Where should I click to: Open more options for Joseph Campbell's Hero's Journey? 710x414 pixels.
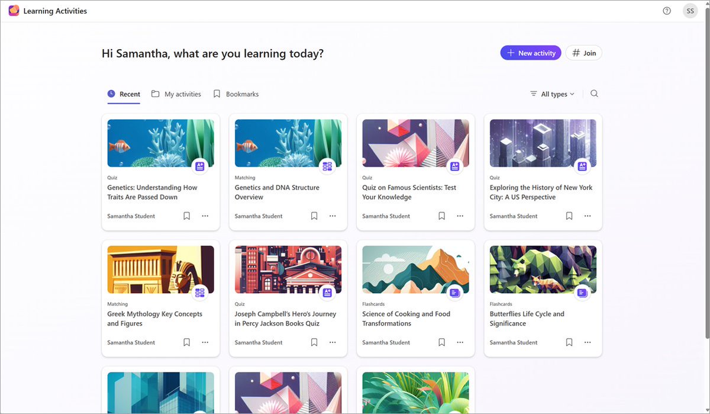click(x=333, y=342)
